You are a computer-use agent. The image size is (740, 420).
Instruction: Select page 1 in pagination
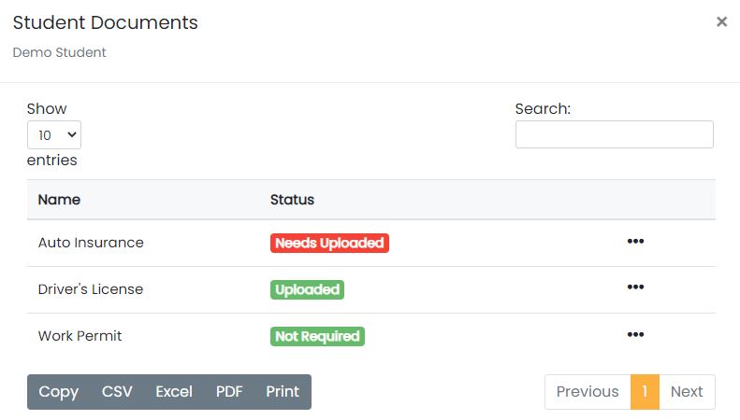pos(645,392)
